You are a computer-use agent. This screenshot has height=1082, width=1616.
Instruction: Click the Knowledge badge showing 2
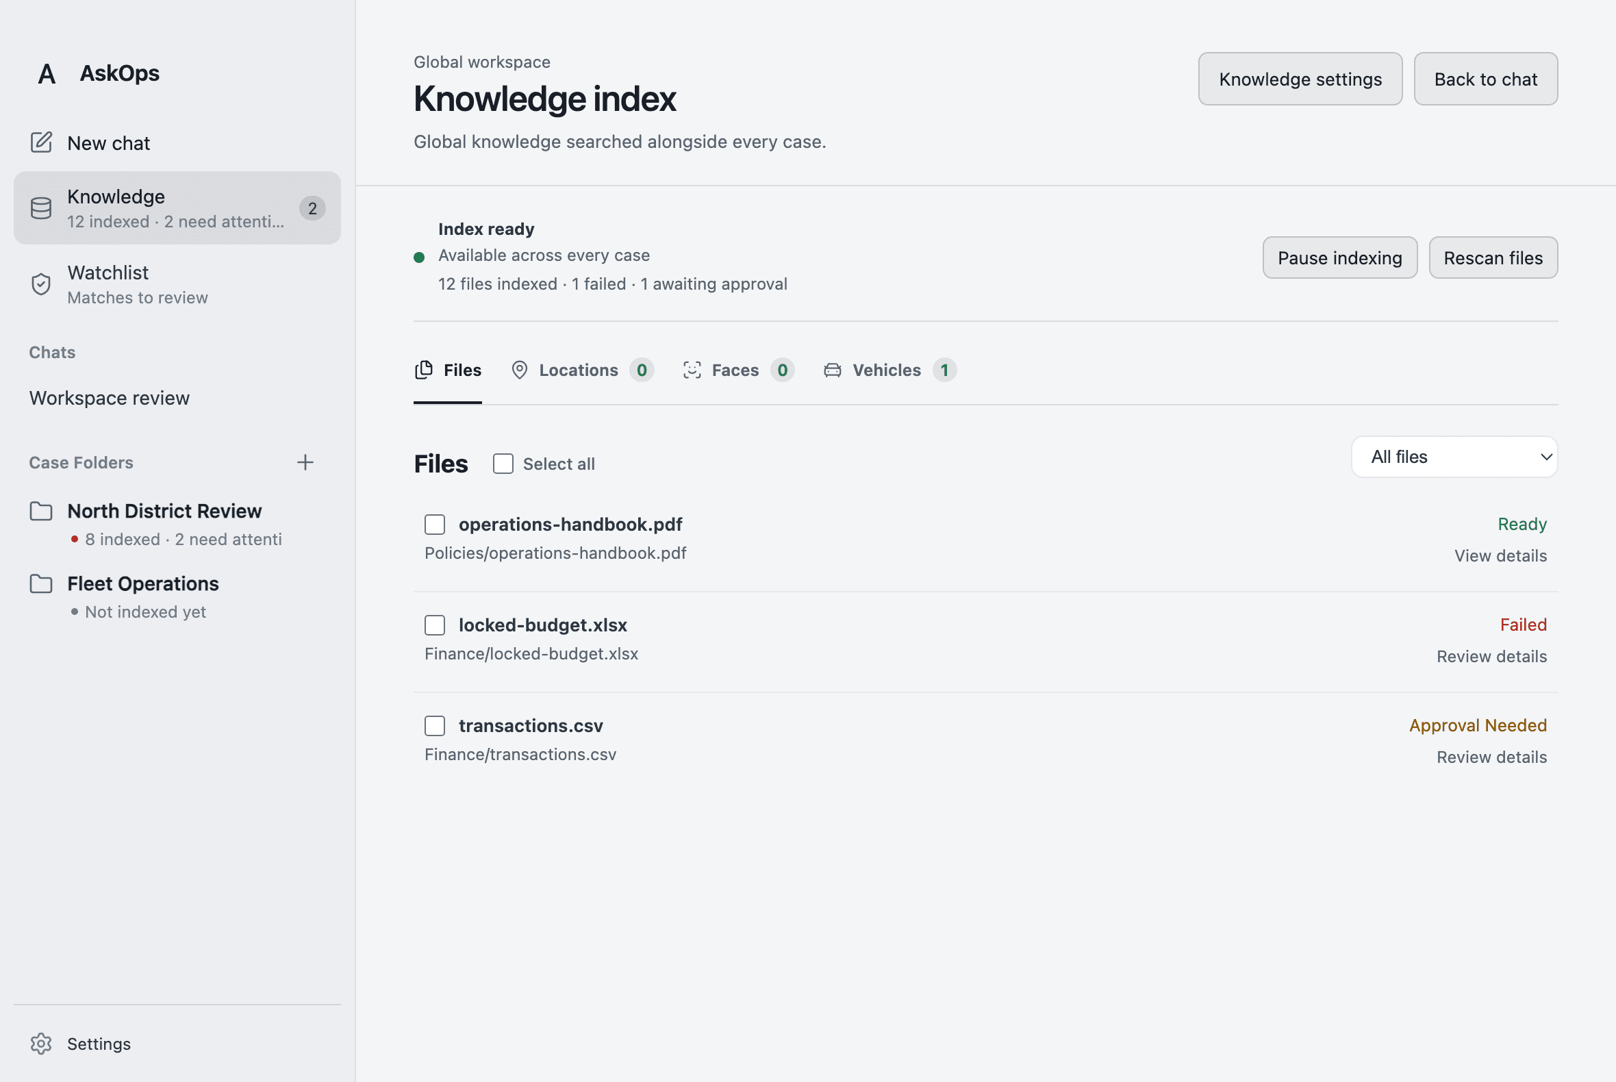(312, 207)
